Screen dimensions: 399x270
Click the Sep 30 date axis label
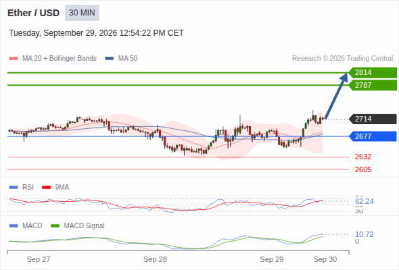325,259
